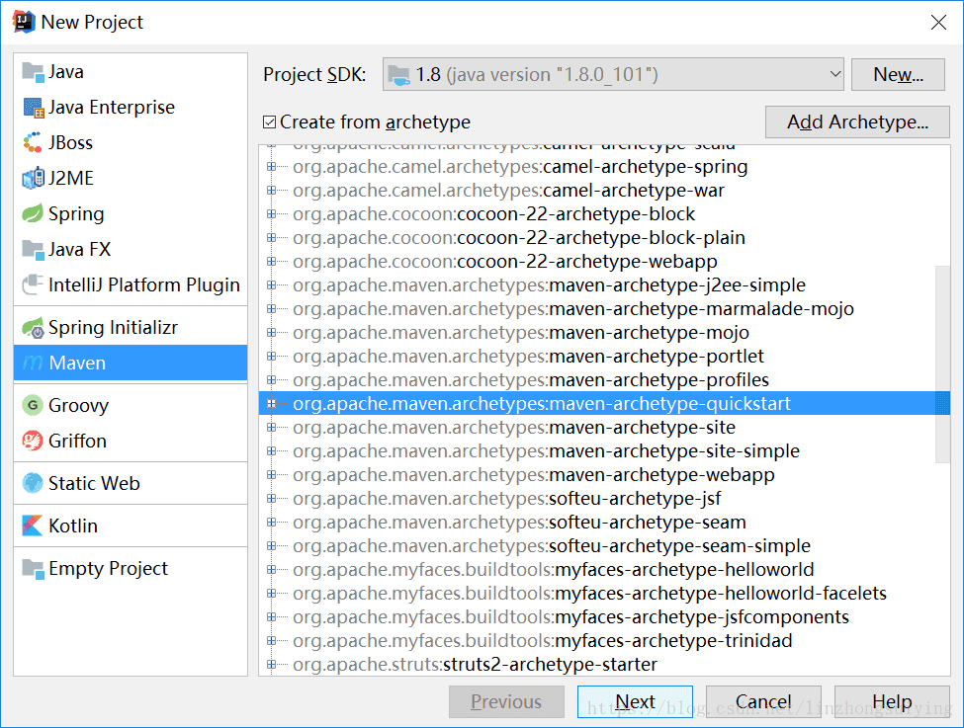The width and height of the screenshot is (964, 728).
Task: Open the Project SDK dropdown
Action: pos(834,74)
